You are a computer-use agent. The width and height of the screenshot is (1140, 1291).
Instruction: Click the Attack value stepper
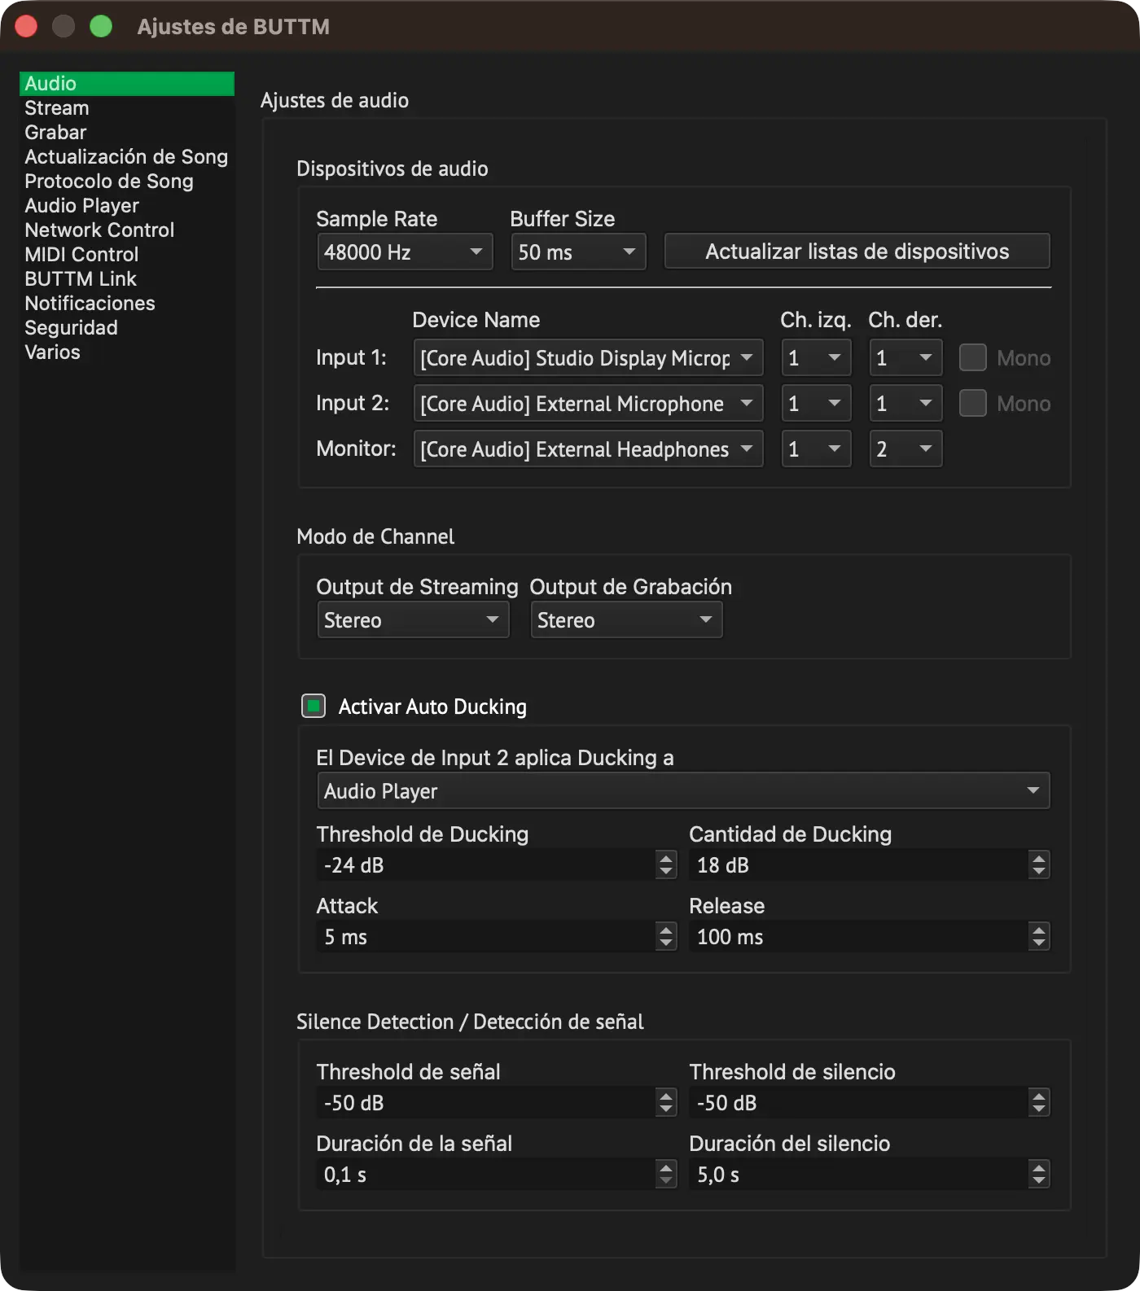tap(666, 936)
